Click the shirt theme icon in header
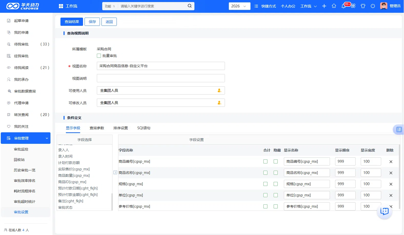404x235 pixels. tap(363, 6)
